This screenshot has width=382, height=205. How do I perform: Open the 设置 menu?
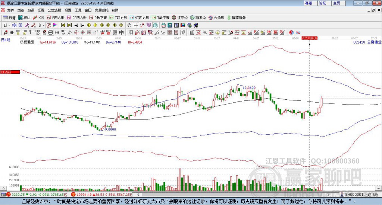point(68,10)
